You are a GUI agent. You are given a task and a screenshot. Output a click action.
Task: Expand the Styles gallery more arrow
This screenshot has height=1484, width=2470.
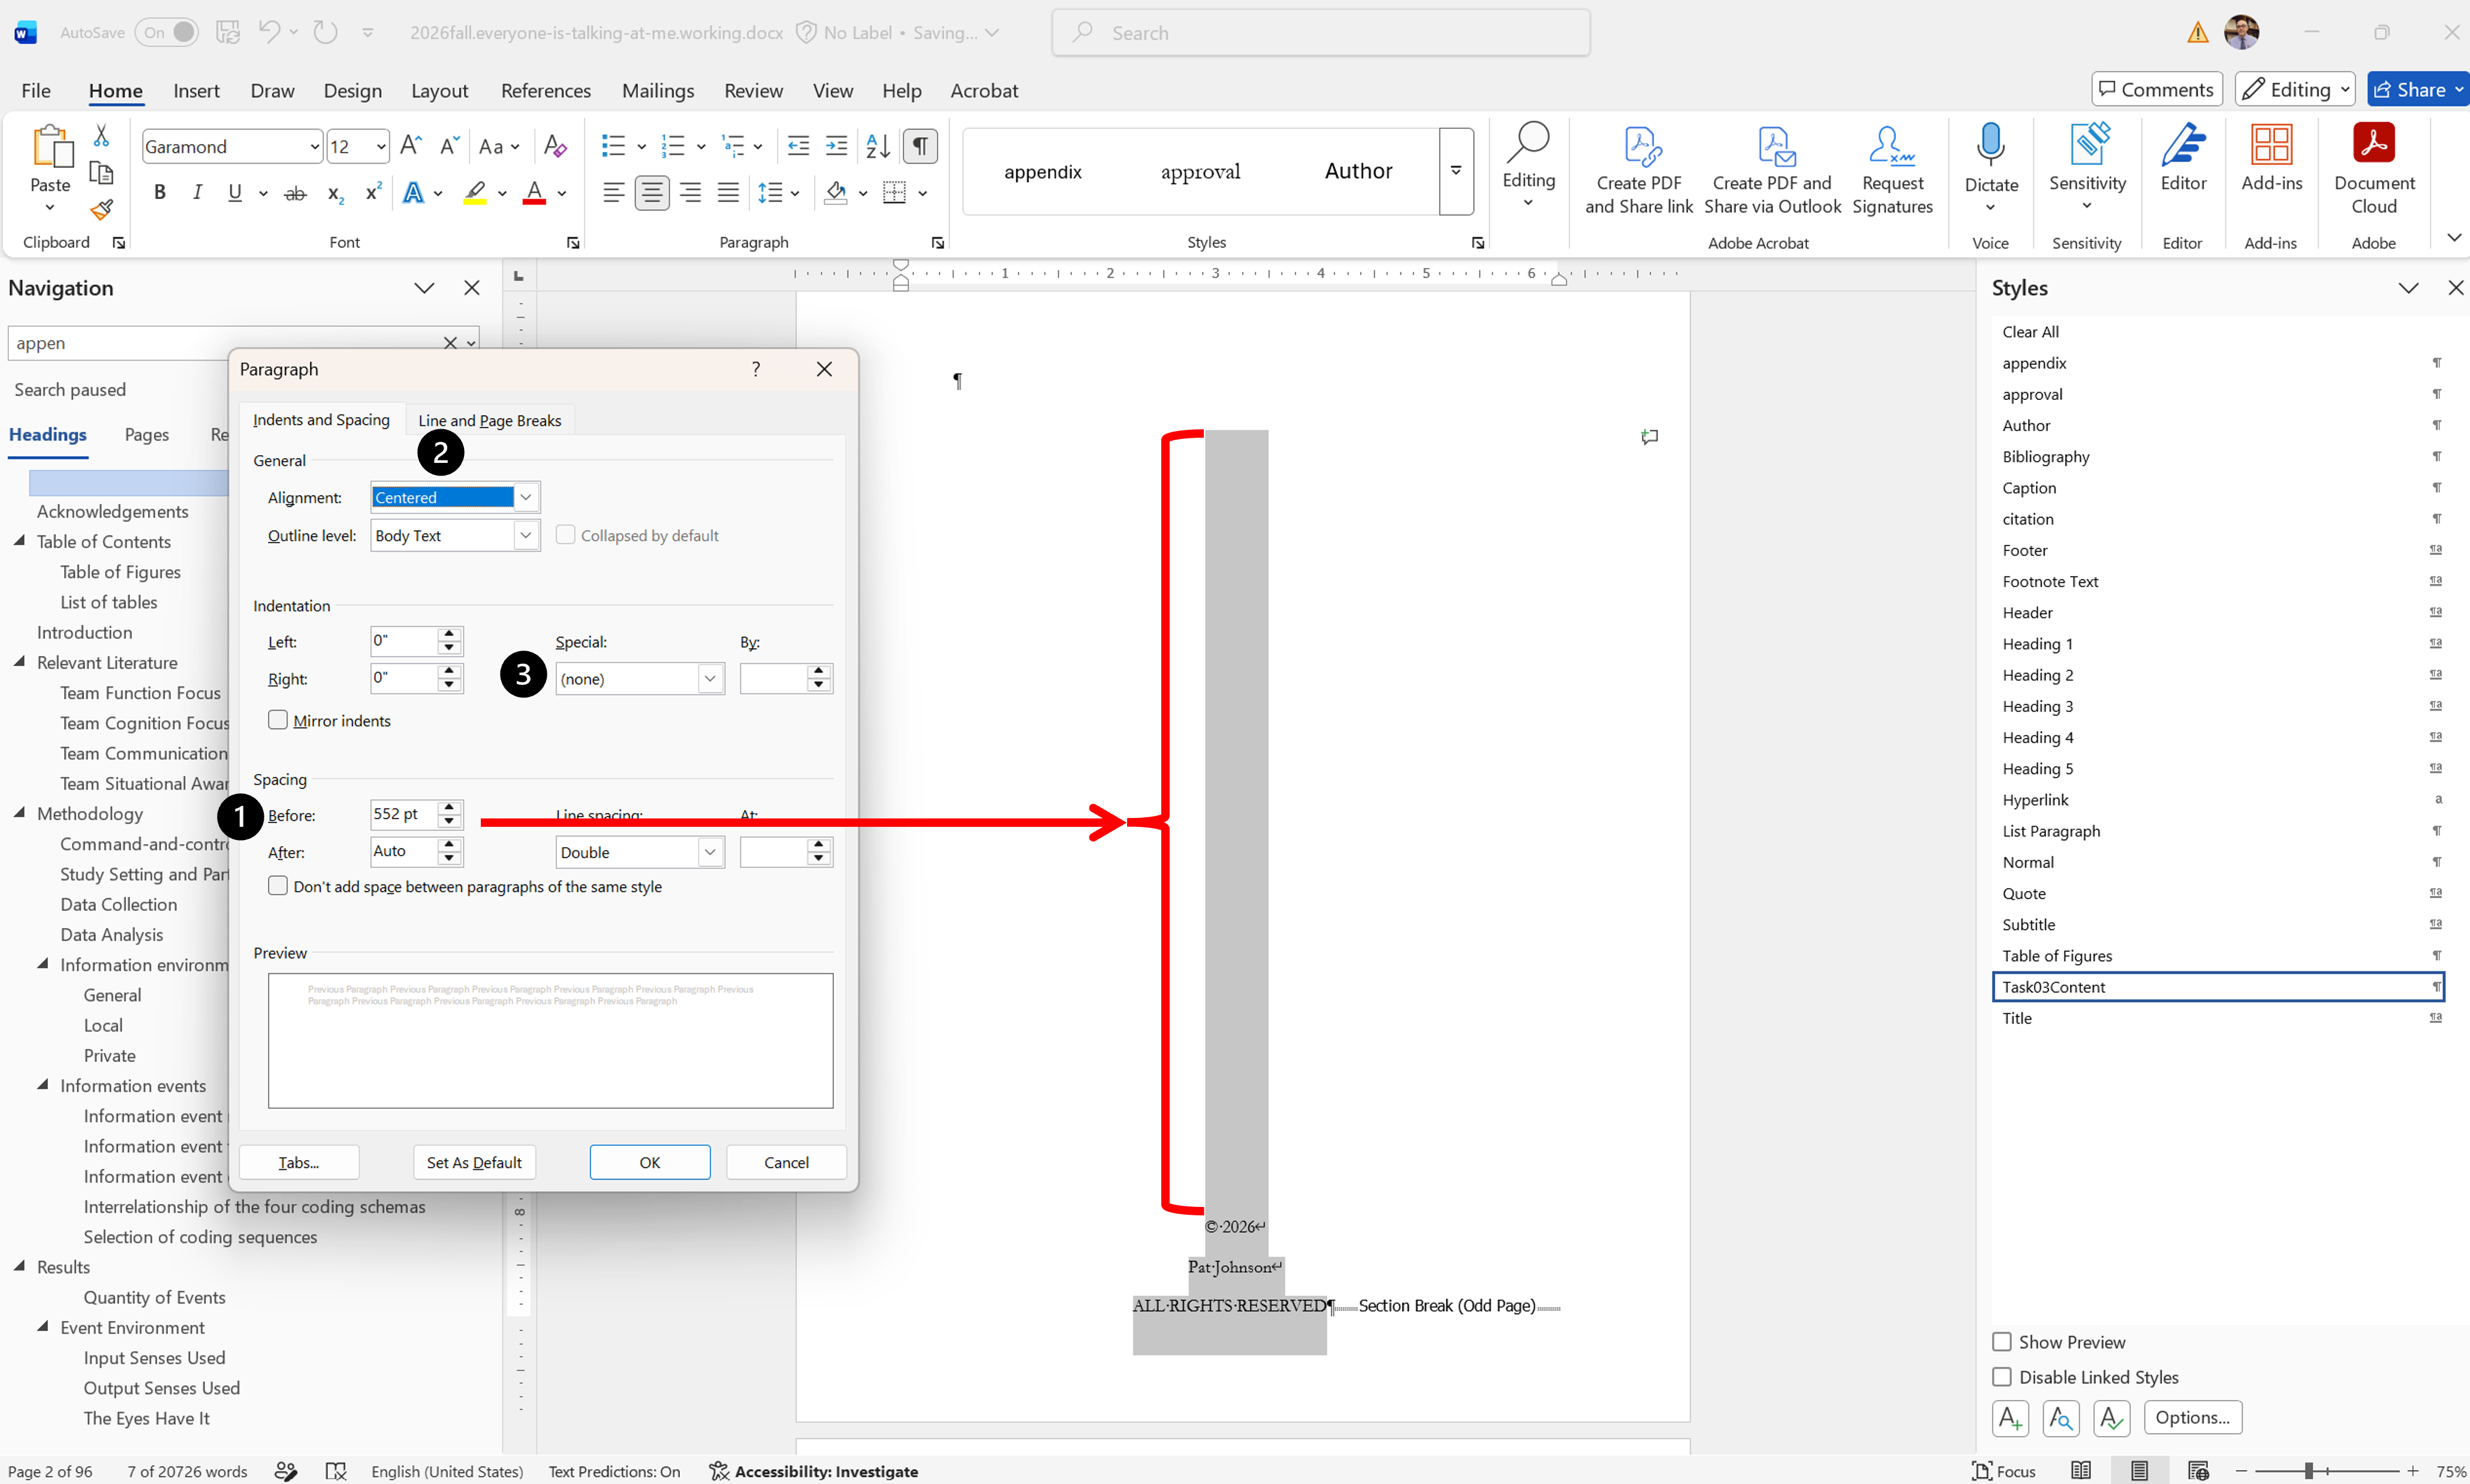coord(1456,171)
